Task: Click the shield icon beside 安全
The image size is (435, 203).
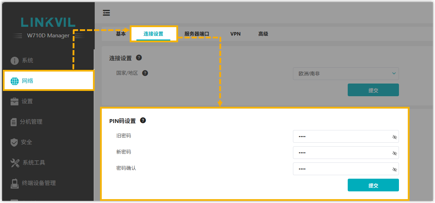Action: tap(14, 142)
